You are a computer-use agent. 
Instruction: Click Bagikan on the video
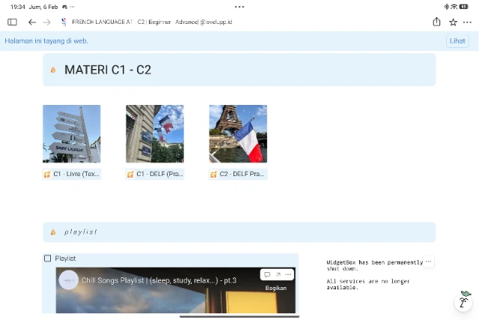276,288
